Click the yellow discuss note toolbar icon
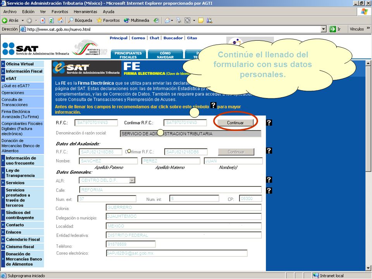 (x=201, y=21)
